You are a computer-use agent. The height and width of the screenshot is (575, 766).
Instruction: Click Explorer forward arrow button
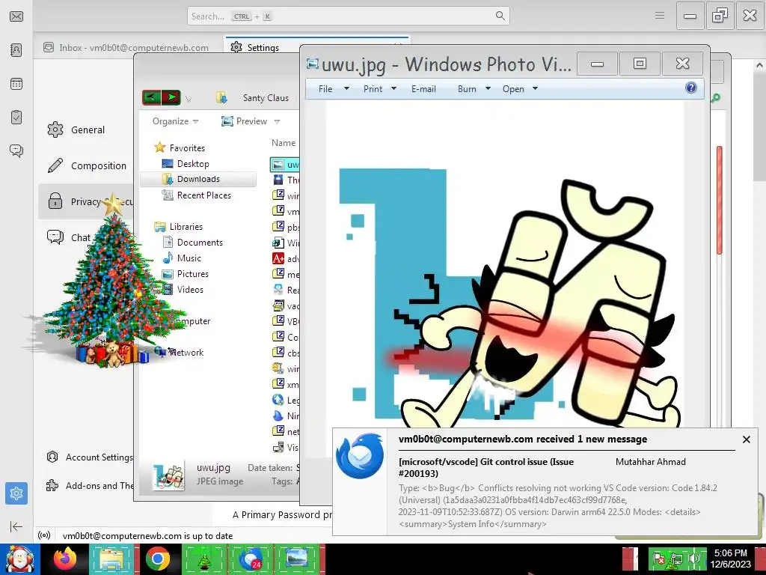click(171, 97)
